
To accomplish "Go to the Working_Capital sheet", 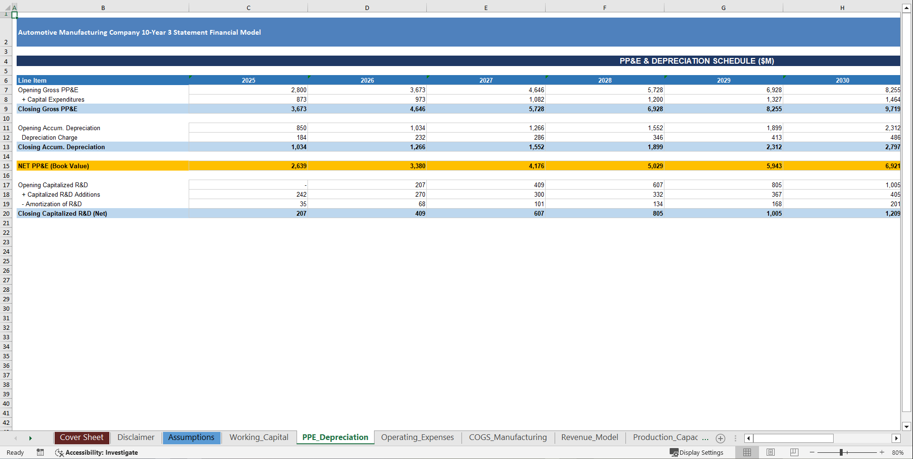I will coord(259,438).
